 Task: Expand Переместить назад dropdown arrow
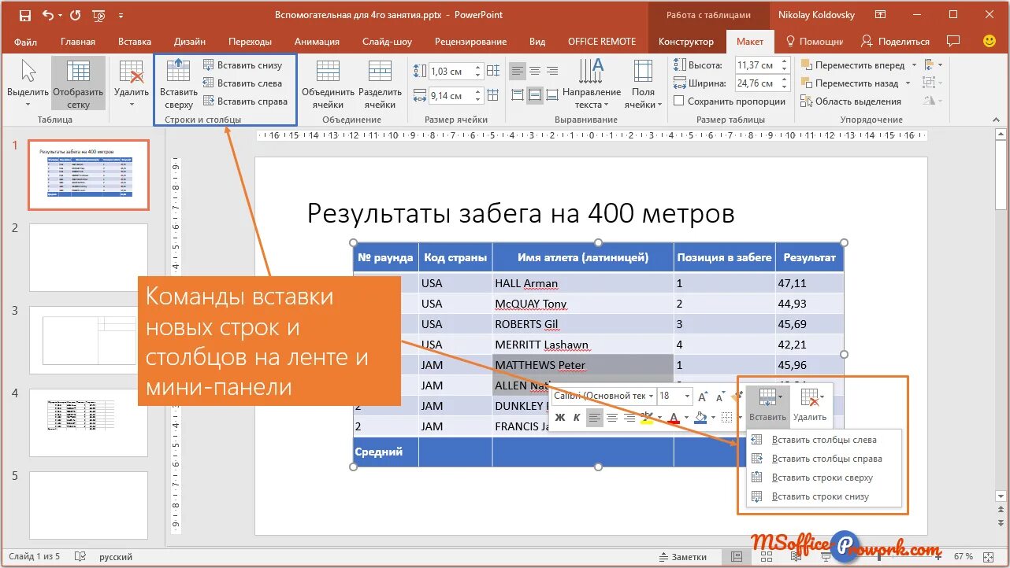908,83
